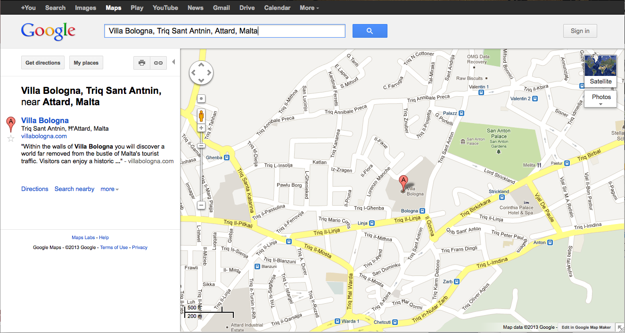Click the Melita restaurant icon
Screen dimensions: 625x333
tap(540, 165)
